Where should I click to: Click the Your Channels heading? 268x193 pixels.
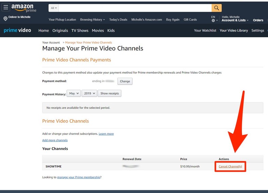tap(55, 149)
